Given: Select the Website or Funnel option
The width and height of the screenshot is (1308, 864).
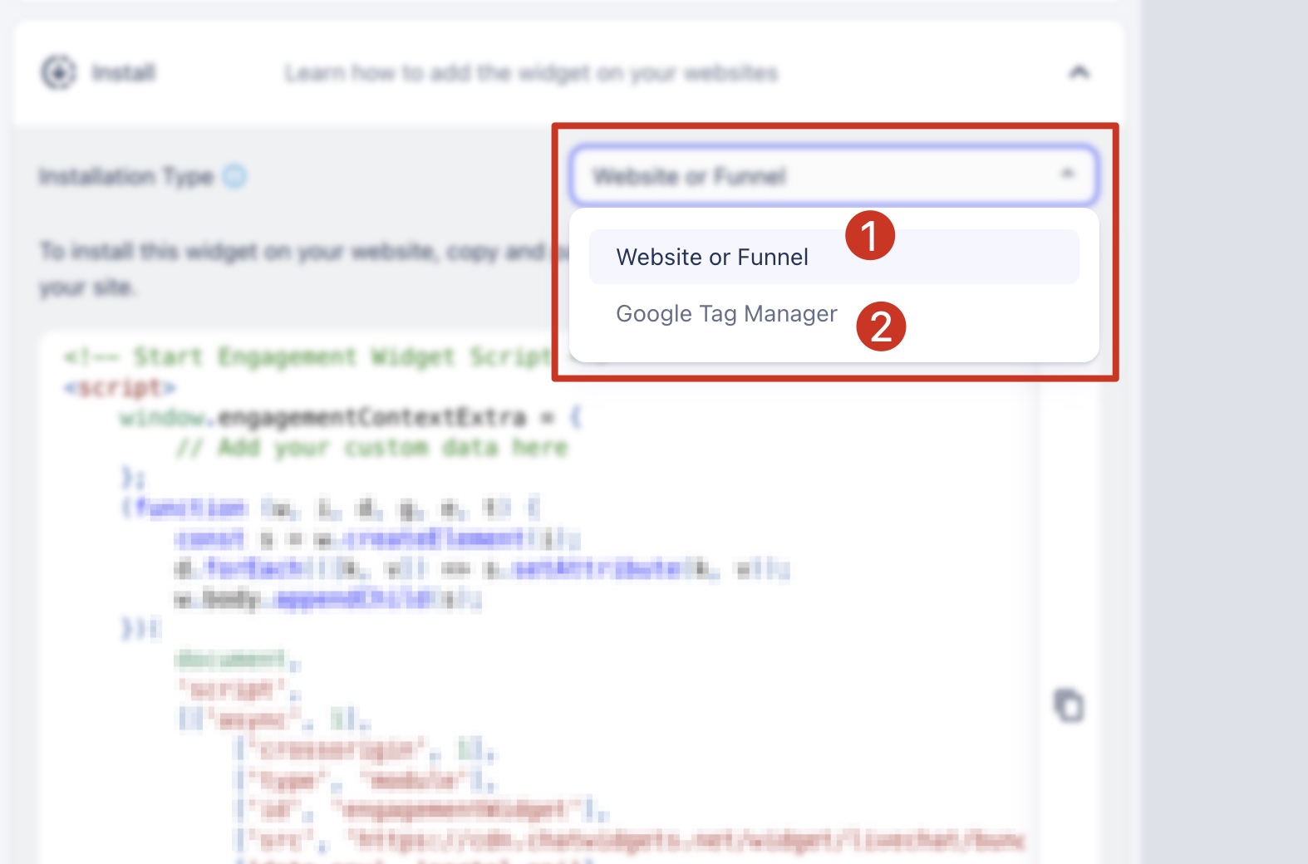Looking at the screenshot, I should tap(712, 258).
